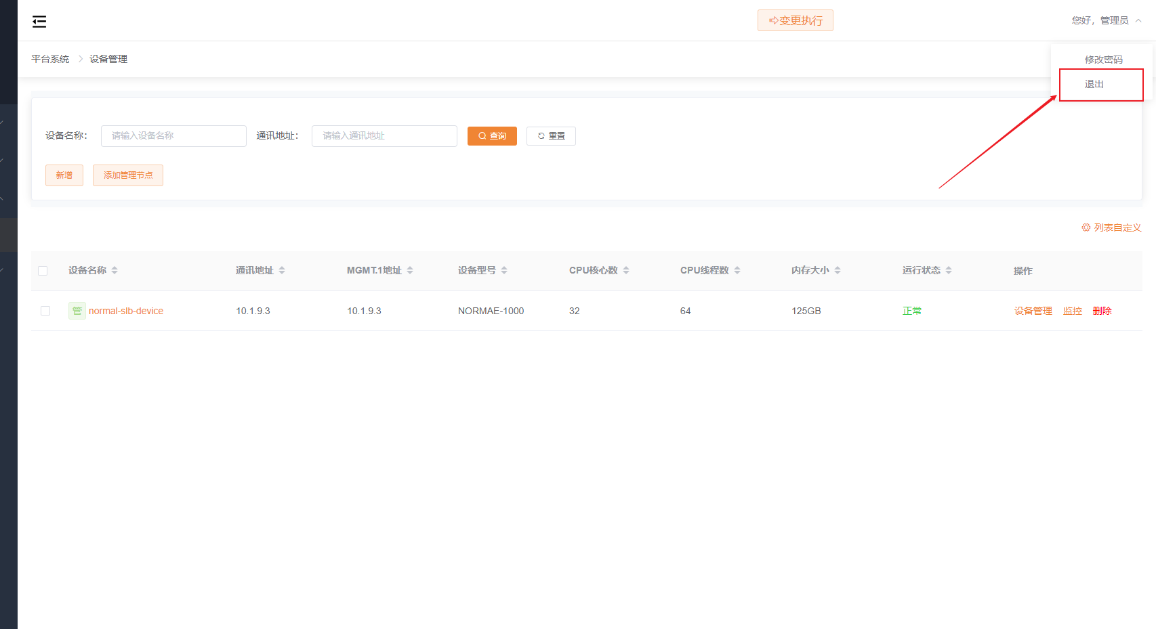Sort by 内存大小 column sort arrows
The height and width of the screenshot is (629, 1156).
(838, 270)
